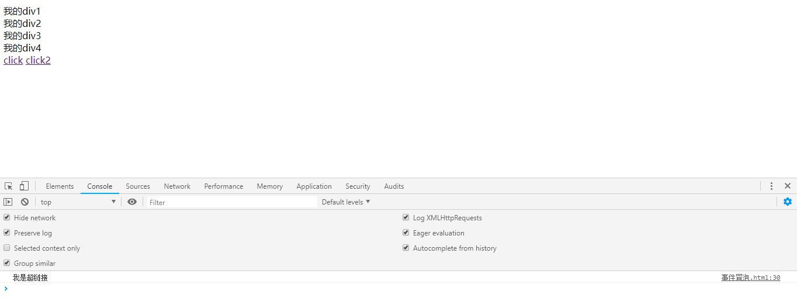Uncheck the Preserve log checkbox
Screen dimensions: 797x305
click(7, 233)
